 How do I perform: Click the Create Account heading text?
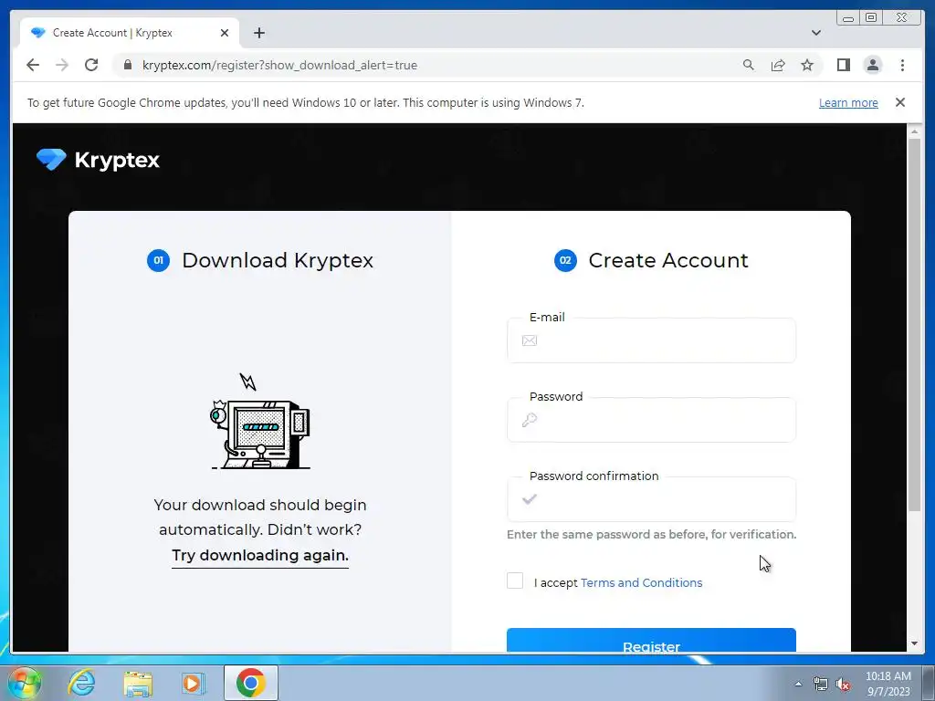(x=667, y=260)
